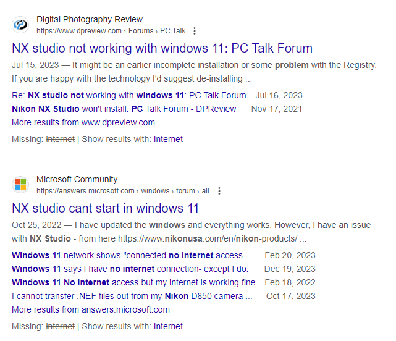Screen dimensions: 396x341
Task: Open the 'Re: NX studio not working' sublink
Action: pyautogui.click(x=129, y=95)
